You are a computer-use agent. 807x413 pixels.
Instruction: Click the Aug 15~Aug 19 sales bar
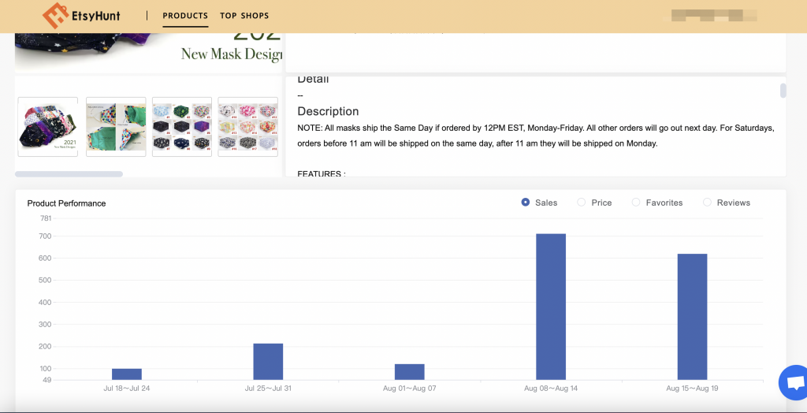pos(692,317)
